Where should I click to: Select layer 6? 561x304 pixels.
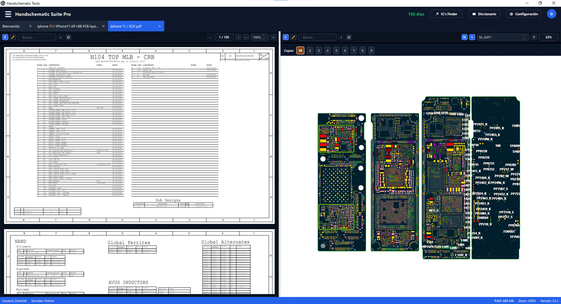point(345,51)
